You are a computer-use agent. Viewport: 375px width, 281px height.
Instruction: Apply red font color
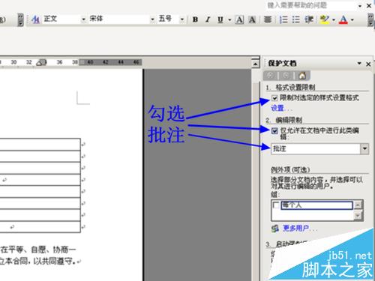coord(343,19)
